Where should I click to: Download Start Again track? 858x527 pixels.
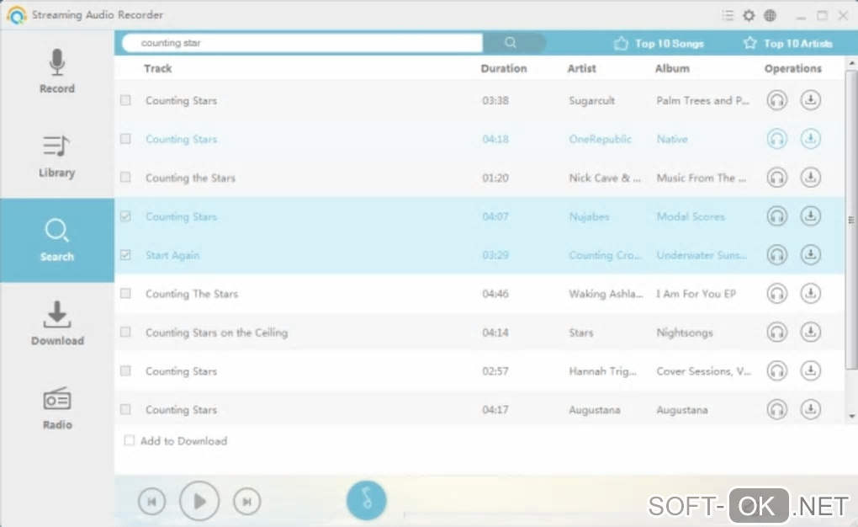point(810,255)
